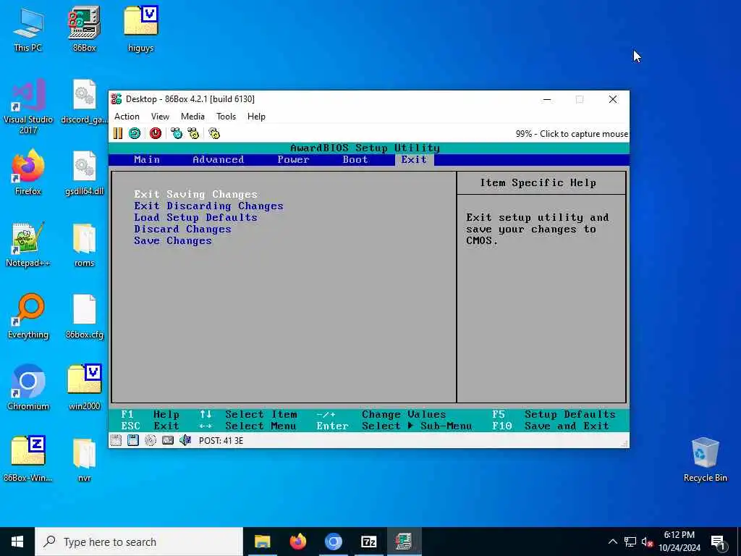Viewport: 741px width, 556px height.
Task: Select the roms folder on desktop
Action: click(84, 245)
